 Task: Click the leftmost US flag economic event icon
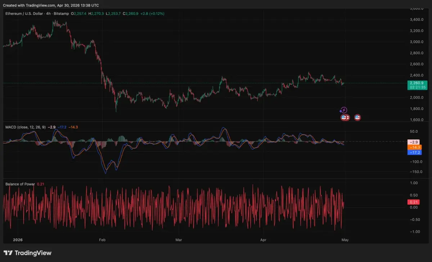(343, 117)
